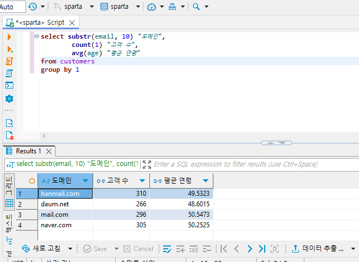Image resolution: width=359 pixels, height=262 pixels.
Task: Select the naver.com cell
Action: [x=65, y=225]
